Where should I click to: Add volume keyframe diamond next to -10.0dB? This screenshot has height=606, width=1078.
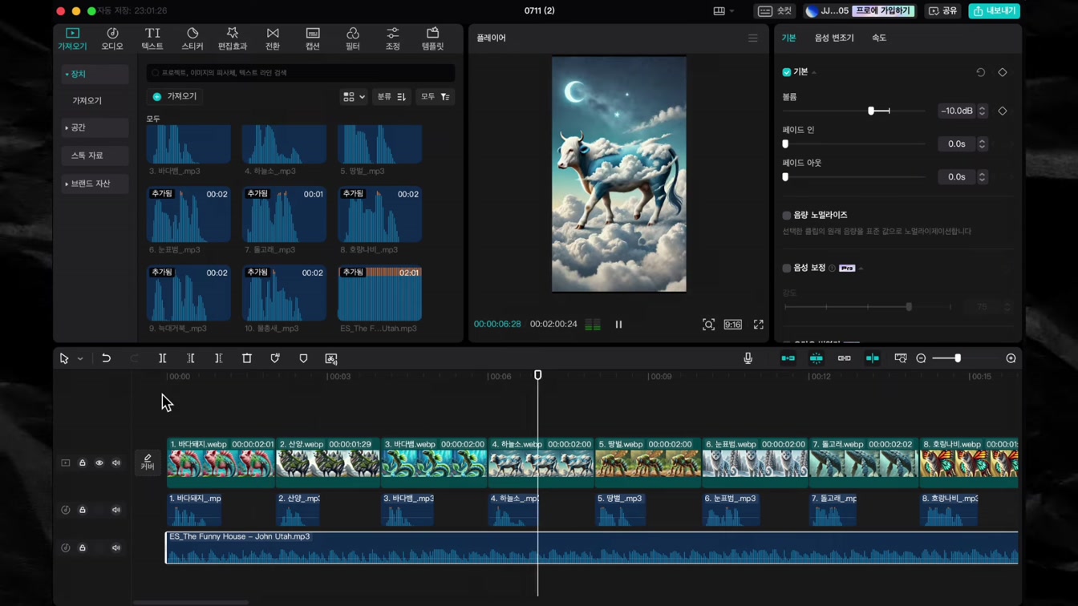tap(1002, 111)
